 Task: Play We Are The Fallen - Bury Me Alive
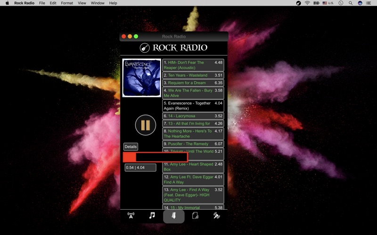[193, 93]
